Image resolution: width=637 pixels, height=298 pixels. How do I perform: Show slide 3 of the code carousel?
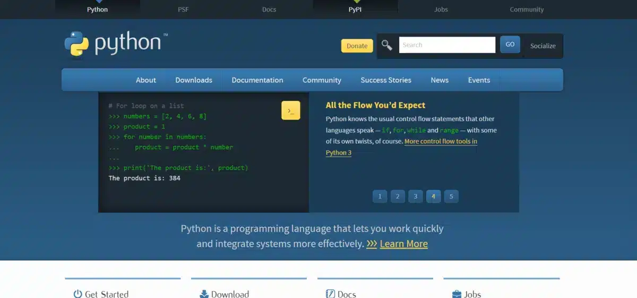point(415,197)
